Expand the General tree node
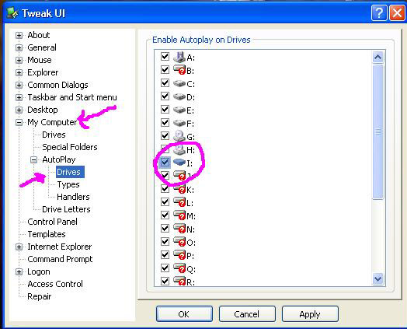 [19, 47]
